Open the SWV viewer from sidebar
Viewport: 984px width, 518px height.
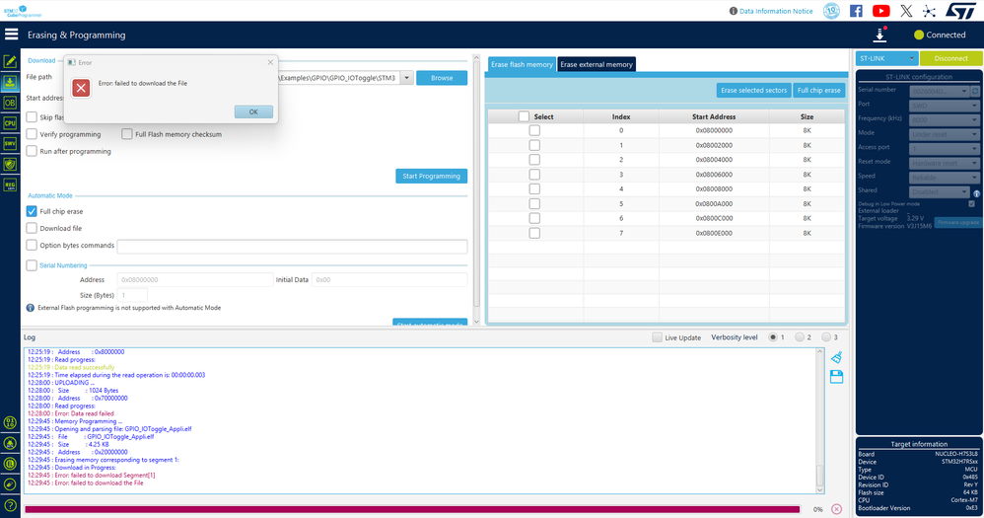point(10,144)
